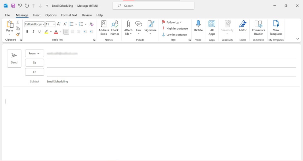303x161 pixels.
Task: Click the Subject field text
Action: tap(57, 81)
